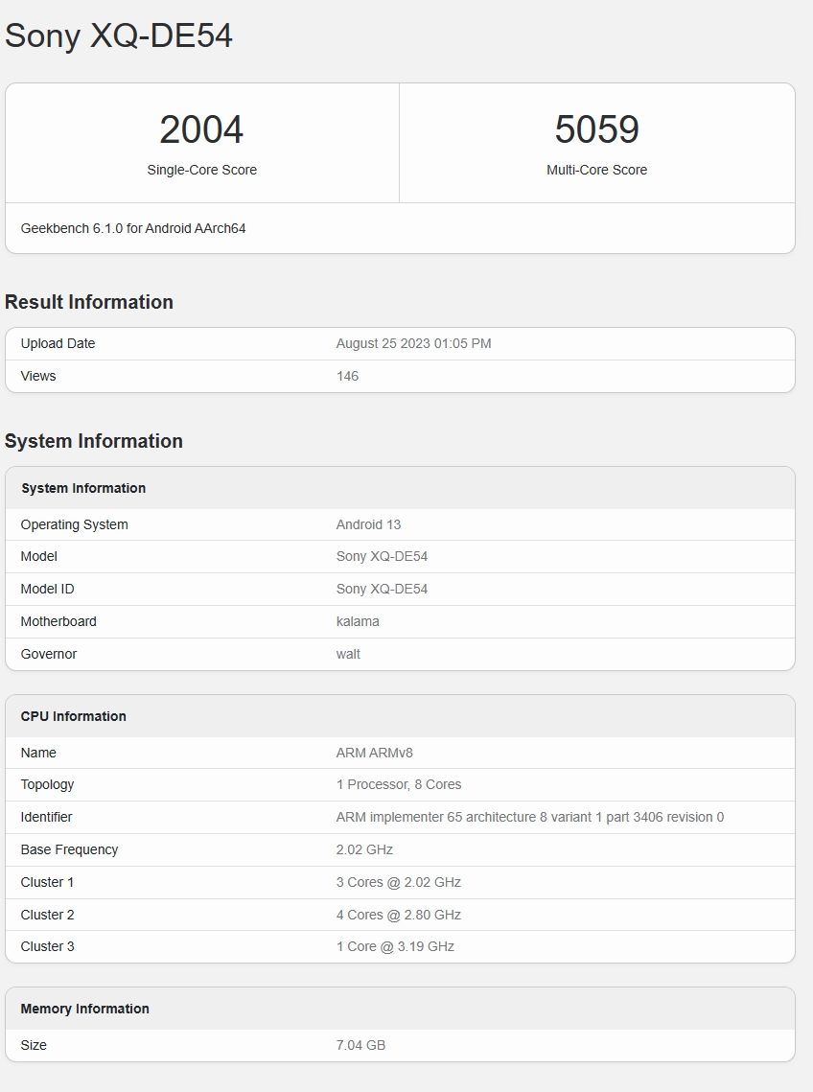Image resolution: width=813 pixels, height=1092 pixels.
Task: Click the topology value 1 Processor, 8 Cores
Action: click(x=398, y=784)
